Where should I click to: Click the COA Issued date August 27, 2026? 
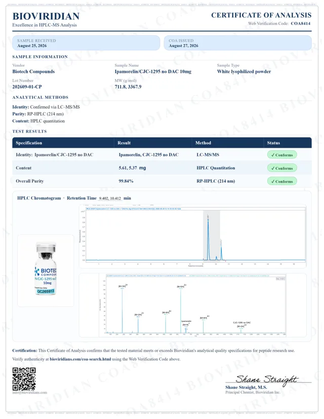pyautogui.click(x=183, y=46)
